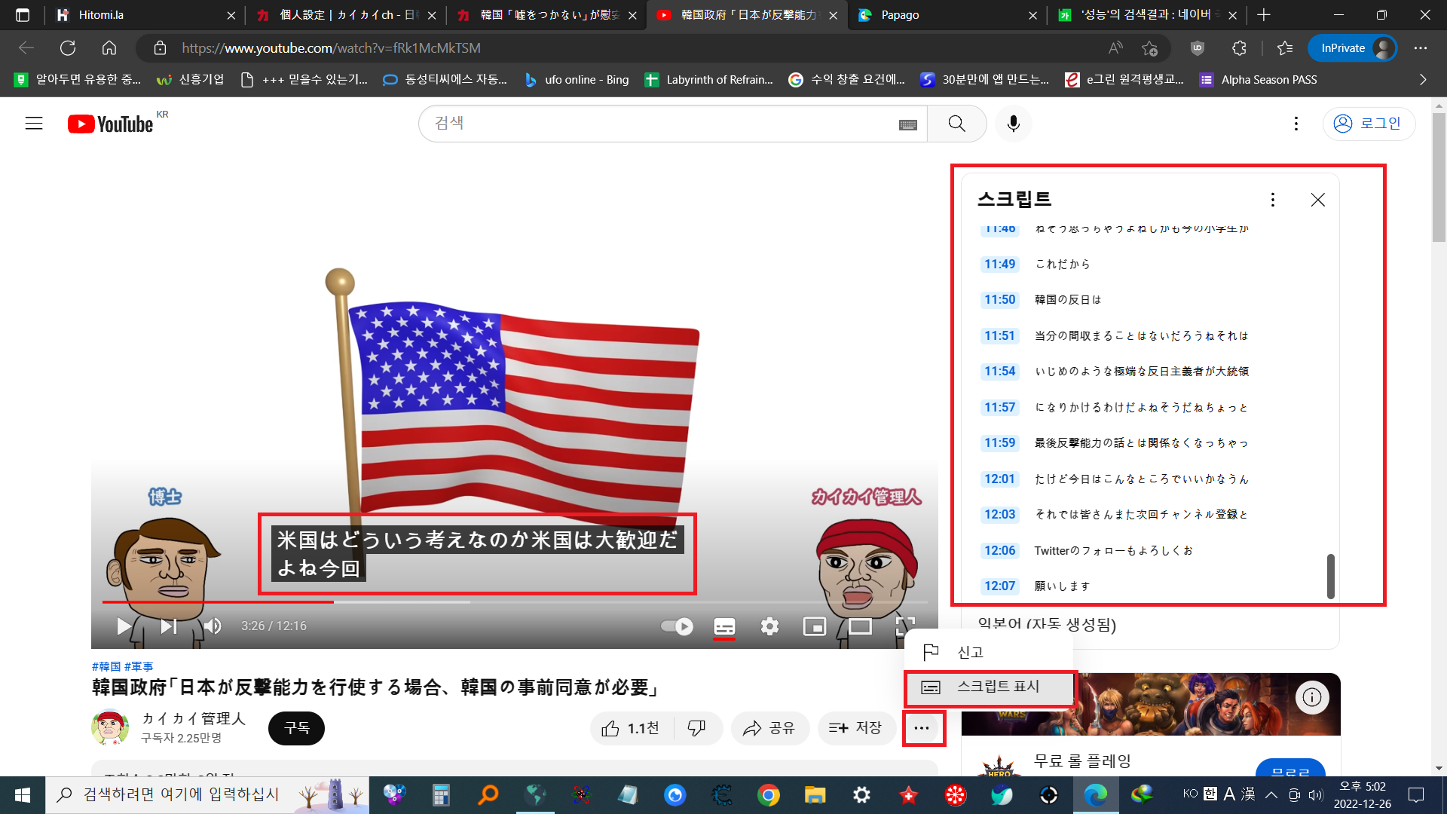Viewport: 1447px width, 814px height.
Task: Toggle the autoplay switch
Action: (x=677, y=626)
